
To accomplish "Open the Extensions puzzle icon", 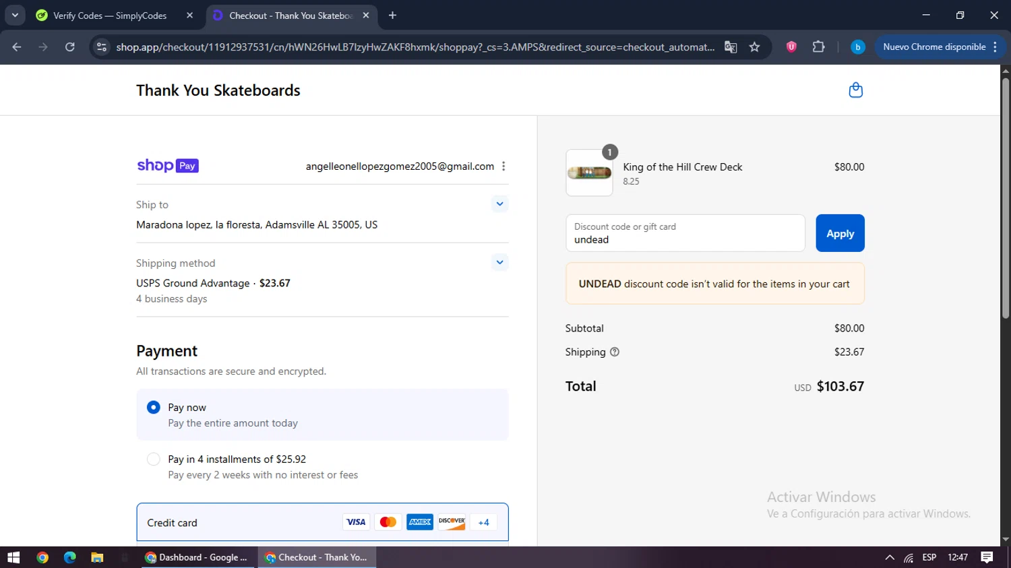I will point(818,47).
